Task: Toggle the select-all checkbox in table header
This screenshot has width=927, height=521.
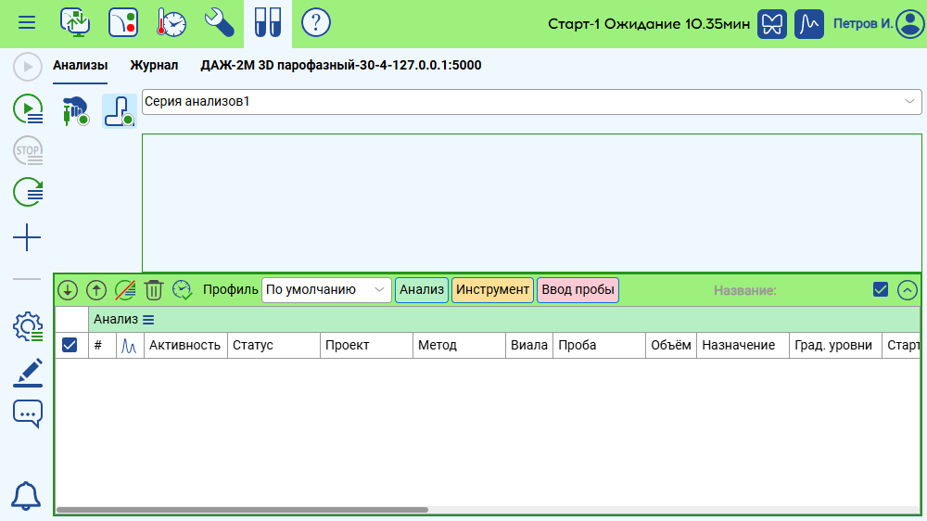Action: pos(69,345)
